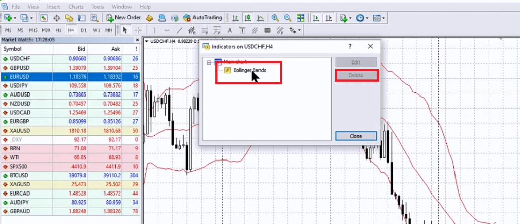Select the Fibonacci Fan tool
This screenshot has width=520, height=224.
pyautogui.click(x=217, y=30)
